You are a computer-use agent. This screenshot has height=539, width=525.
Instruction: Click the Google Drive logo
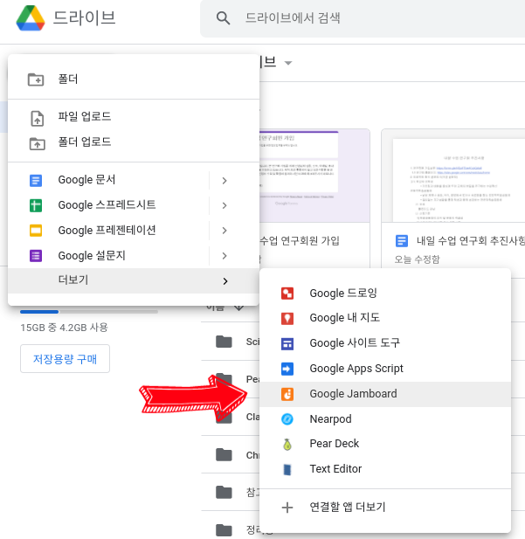(x=31, y=17)
